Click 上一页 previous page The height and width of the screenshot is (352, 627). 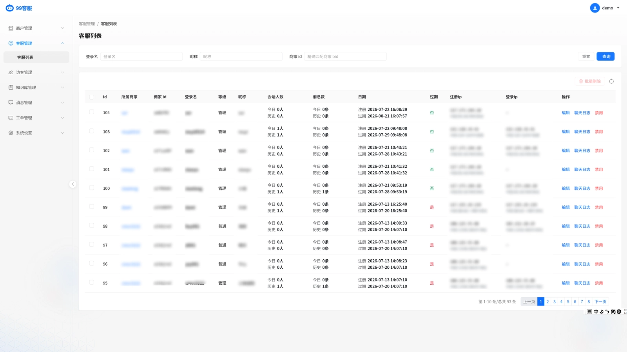(x=529, y=302)
